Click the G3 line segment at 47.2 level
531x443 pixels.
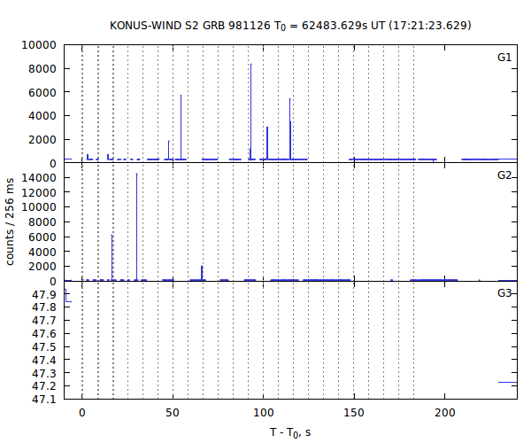508,383
